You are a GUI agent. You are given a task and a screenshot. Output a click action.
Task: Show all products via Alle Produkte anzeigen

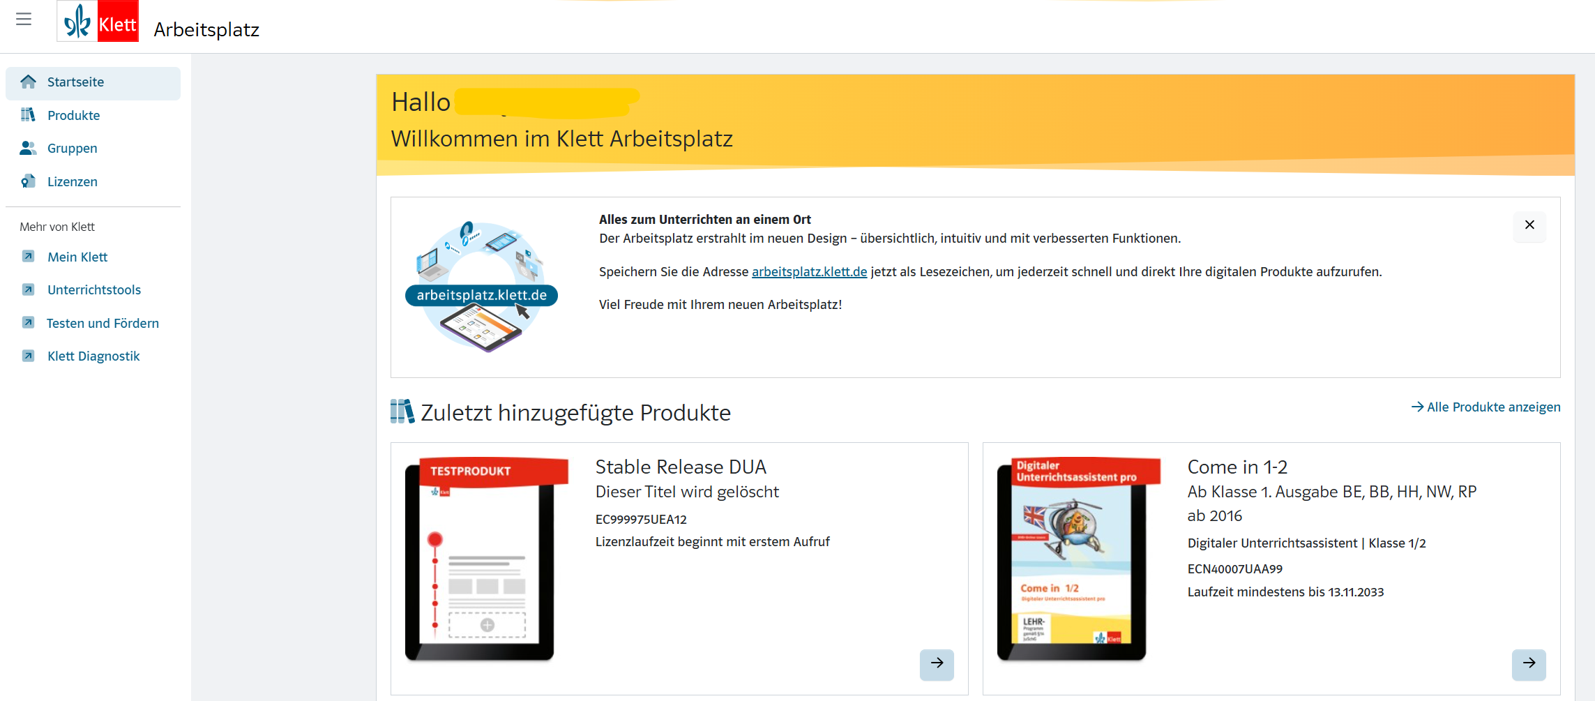1486,407
